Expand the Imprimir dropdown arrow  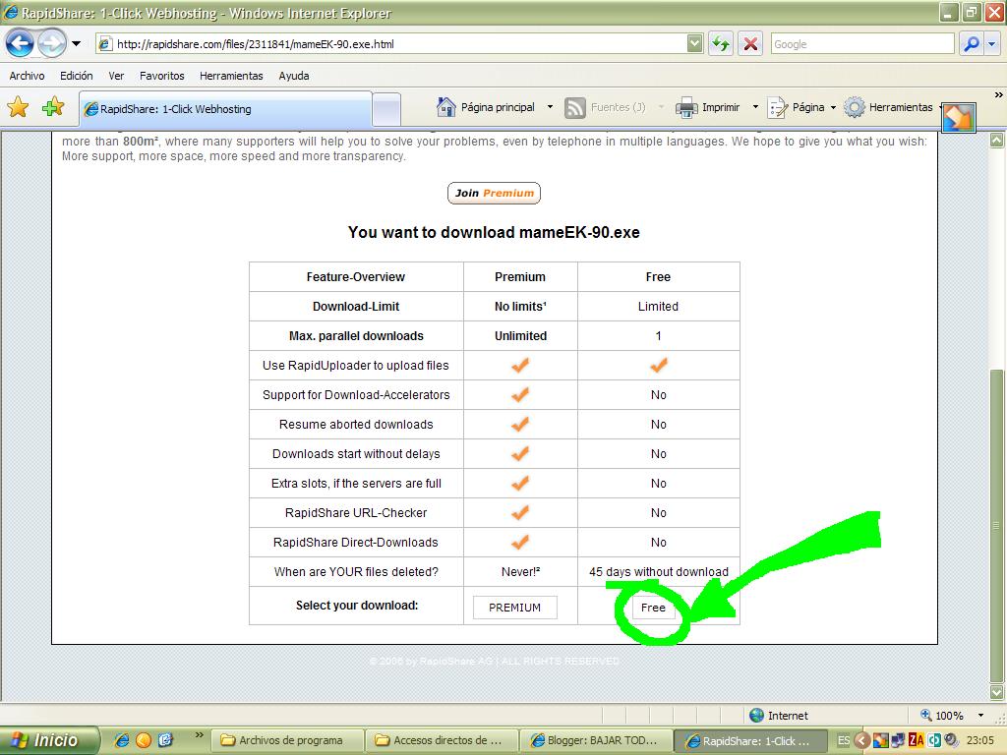[755, 107]
